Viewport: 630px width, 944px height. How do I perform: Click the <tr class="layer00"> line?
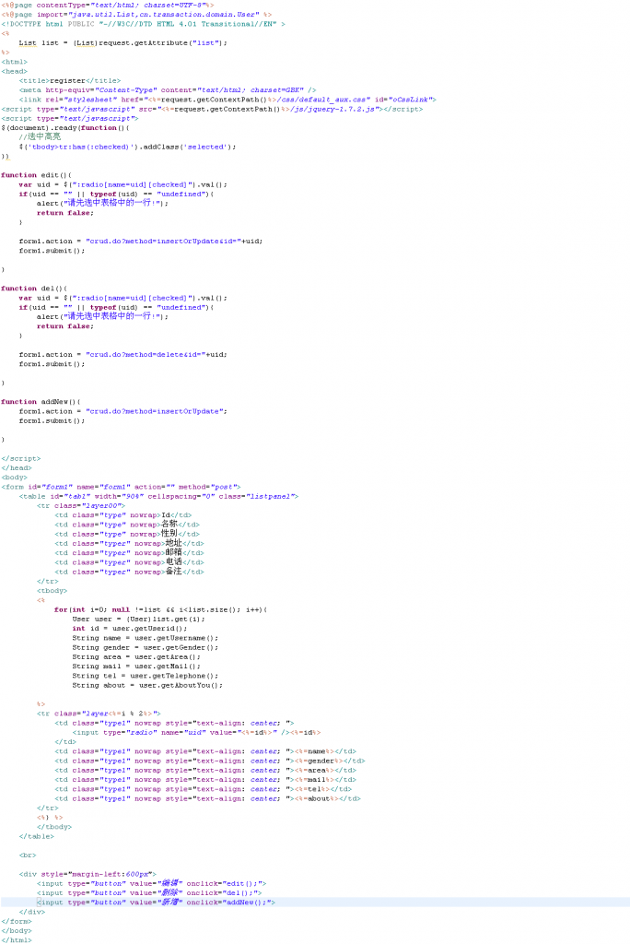pos(81,505)
